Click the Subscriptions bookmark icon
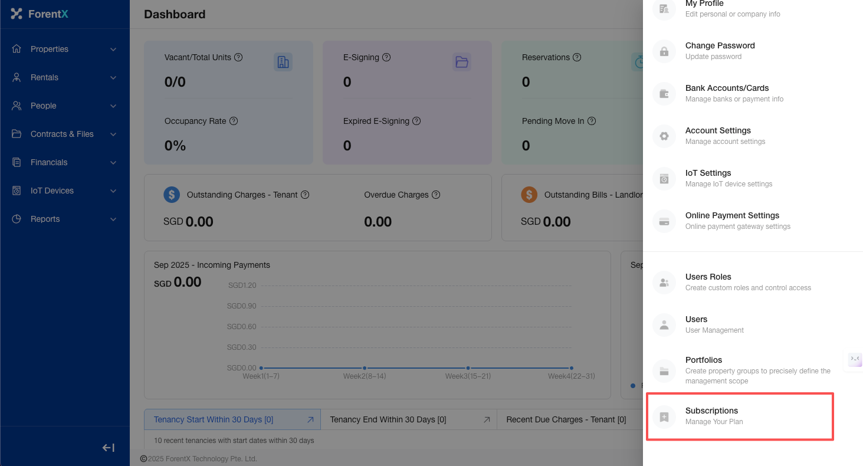Image resolution: width=863 pixels, height=466 pixels. pyautogui.click(x=664, y=417)
